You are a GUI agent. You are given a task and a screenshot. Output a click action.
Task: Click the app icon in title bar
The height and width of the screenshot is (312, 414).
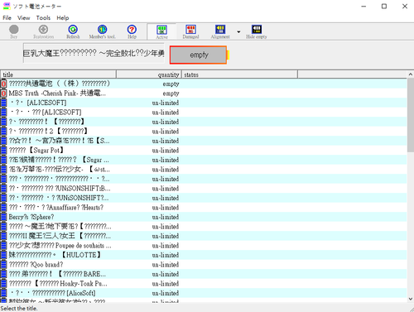coord(7,6)
